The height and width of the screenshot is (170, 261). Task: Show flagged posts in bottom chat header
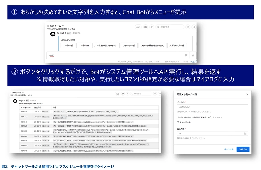coord(159,94)
